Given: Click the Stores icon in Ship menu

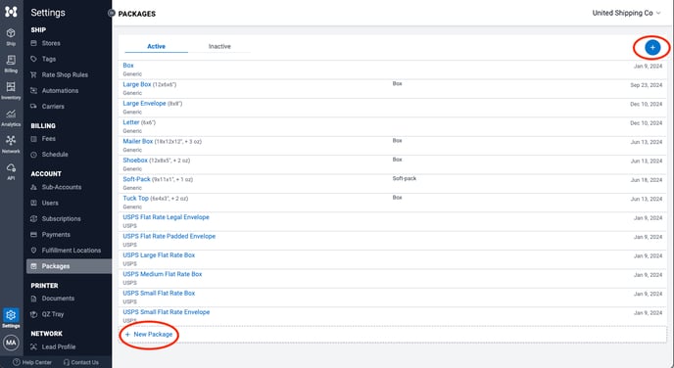Looking at the screenshot, I should [x=34, y=43].
